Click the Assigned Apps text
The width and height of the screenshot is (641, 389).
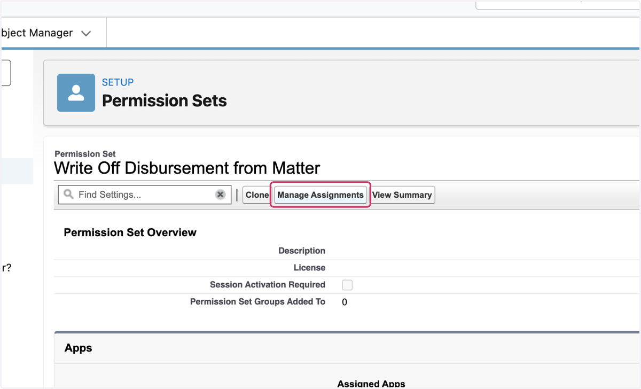[371, 384]
